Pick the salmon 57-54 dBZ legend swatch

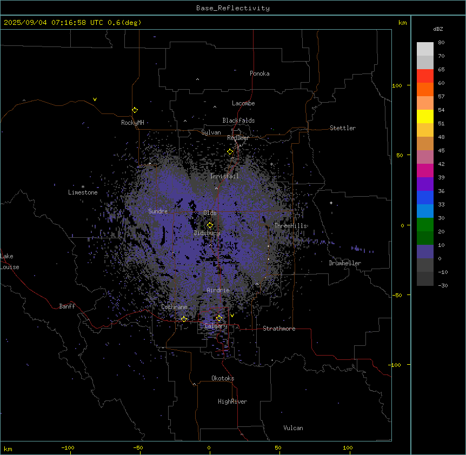click(x=425, y=103)
